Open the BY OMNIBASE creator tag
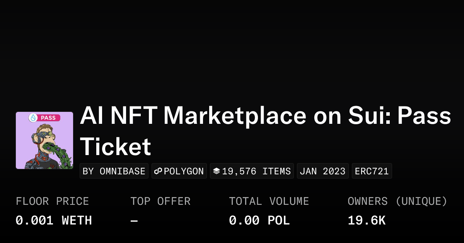This screenshot has width=464, height=243. 114,171
